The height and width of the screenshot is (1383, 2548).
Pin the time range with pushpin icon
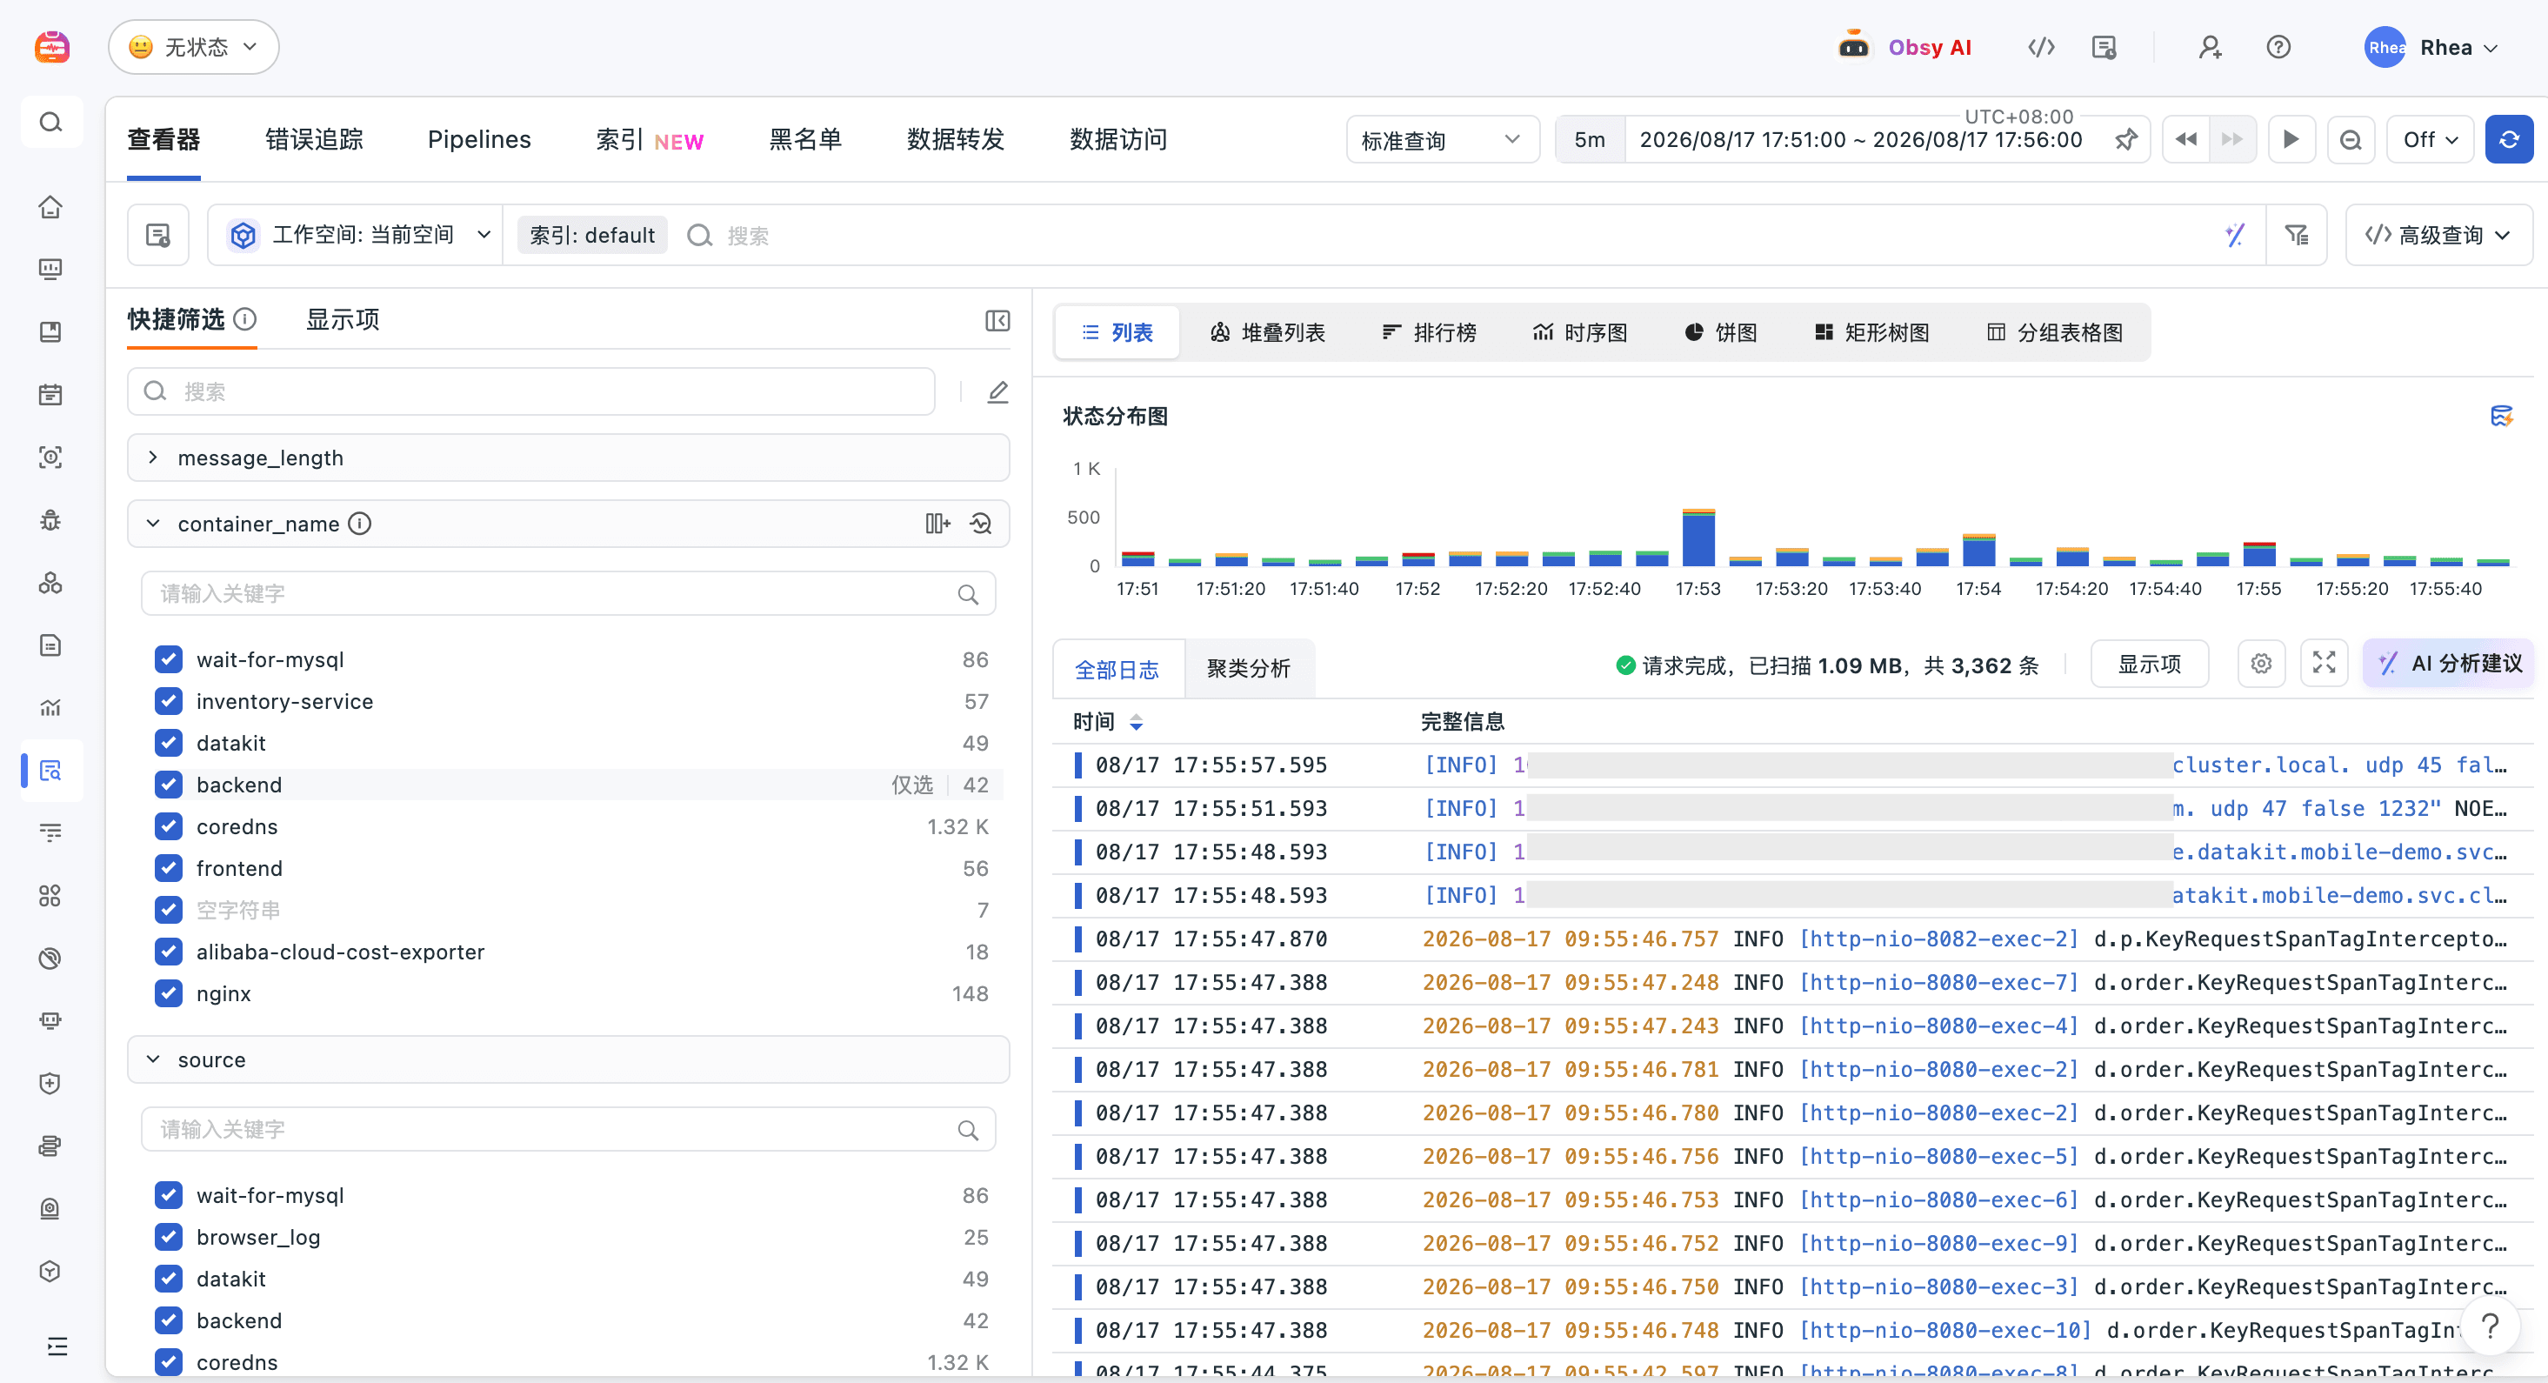pyautogui.click(x=2125, y=139)
